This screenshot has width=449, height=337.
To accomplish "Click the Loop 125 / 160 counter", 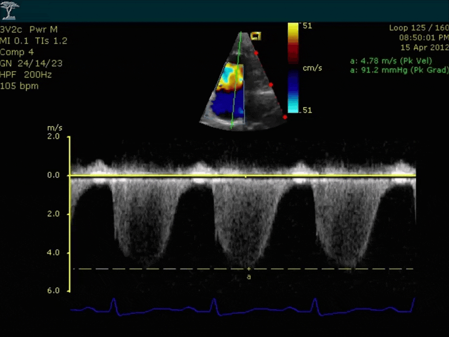I will tap(419, 28).
